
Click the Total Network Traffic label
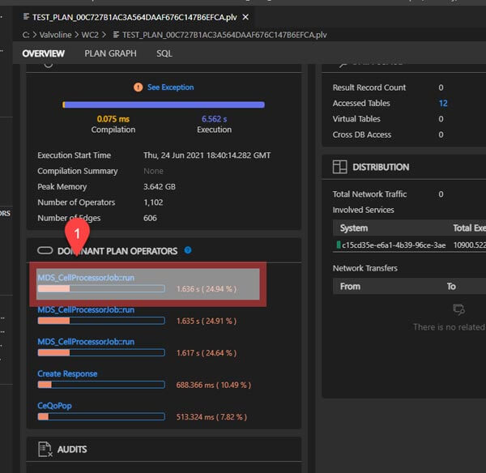pos(369,194)
